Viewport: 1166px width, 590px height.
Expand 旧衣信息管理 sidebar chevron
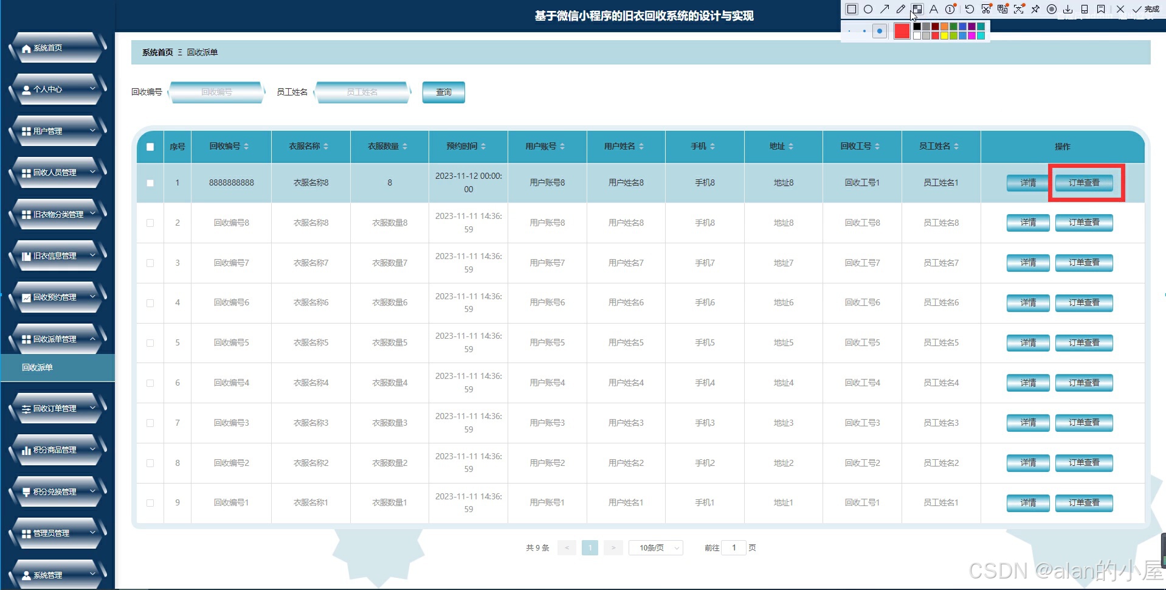tap(92, 255)
